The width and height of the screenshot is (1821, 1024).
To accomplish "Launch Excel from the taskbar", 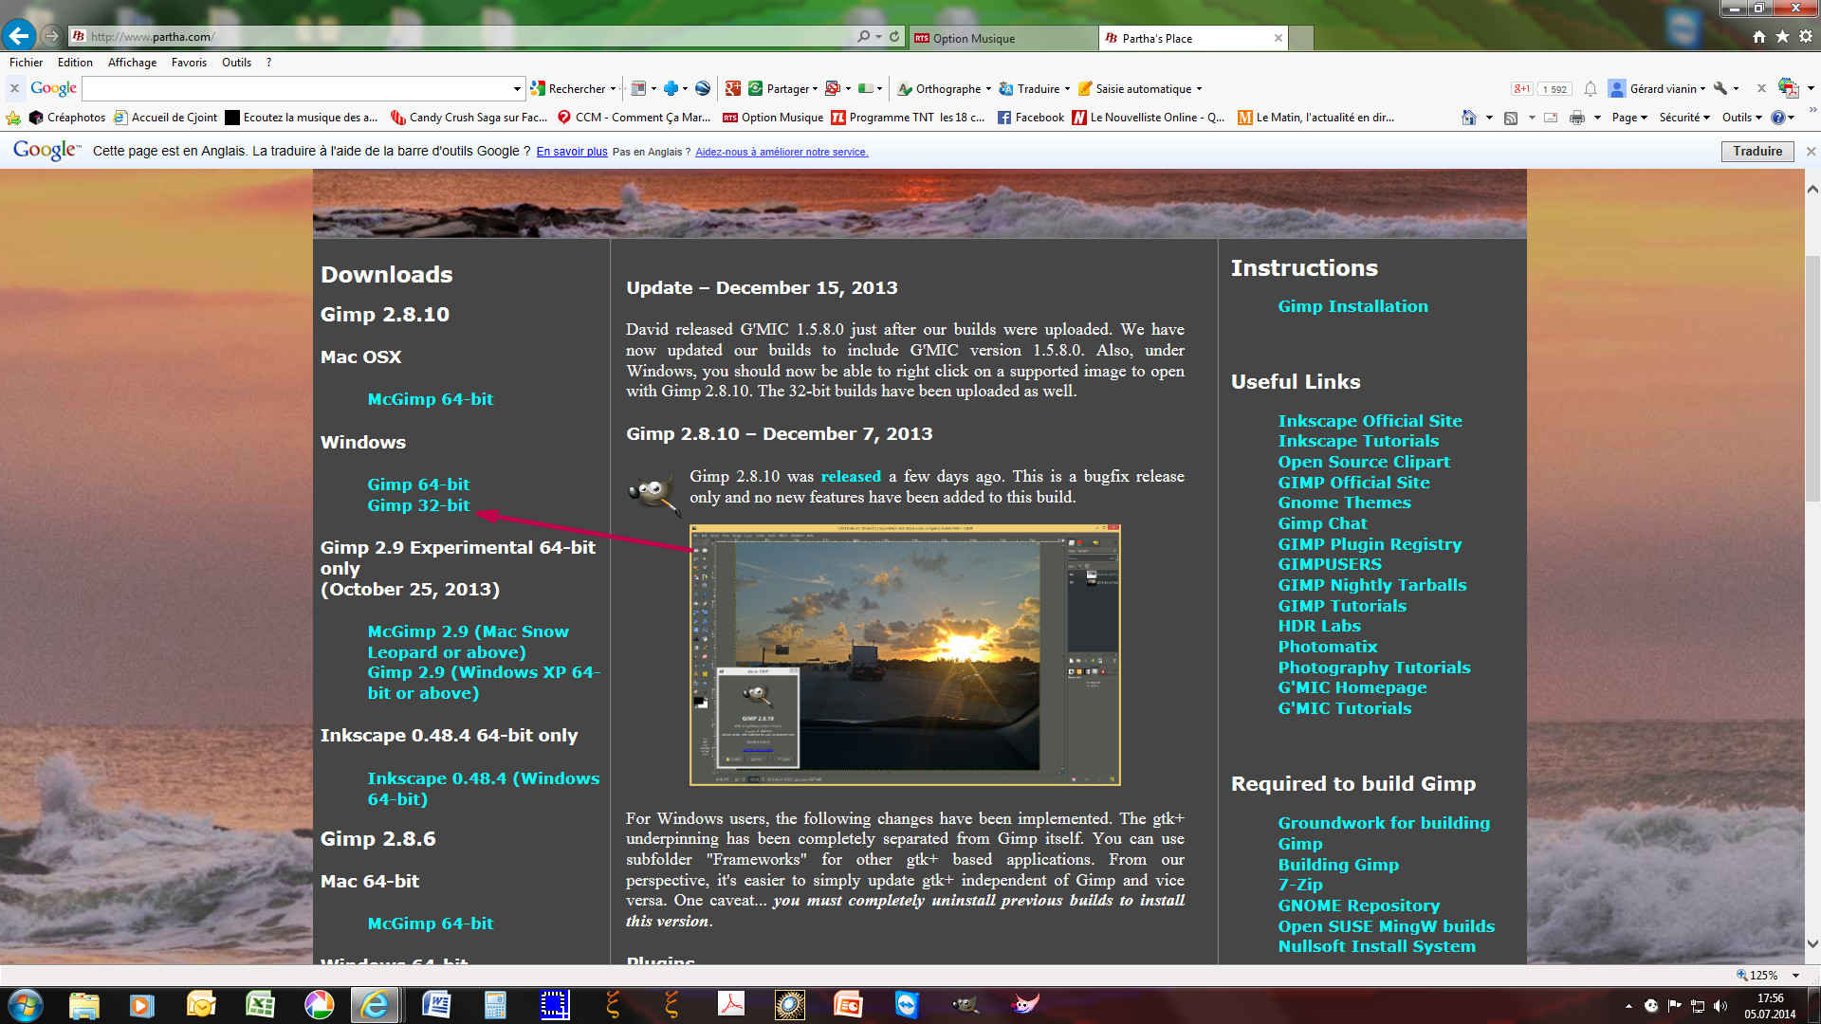I will [260, 1005].
